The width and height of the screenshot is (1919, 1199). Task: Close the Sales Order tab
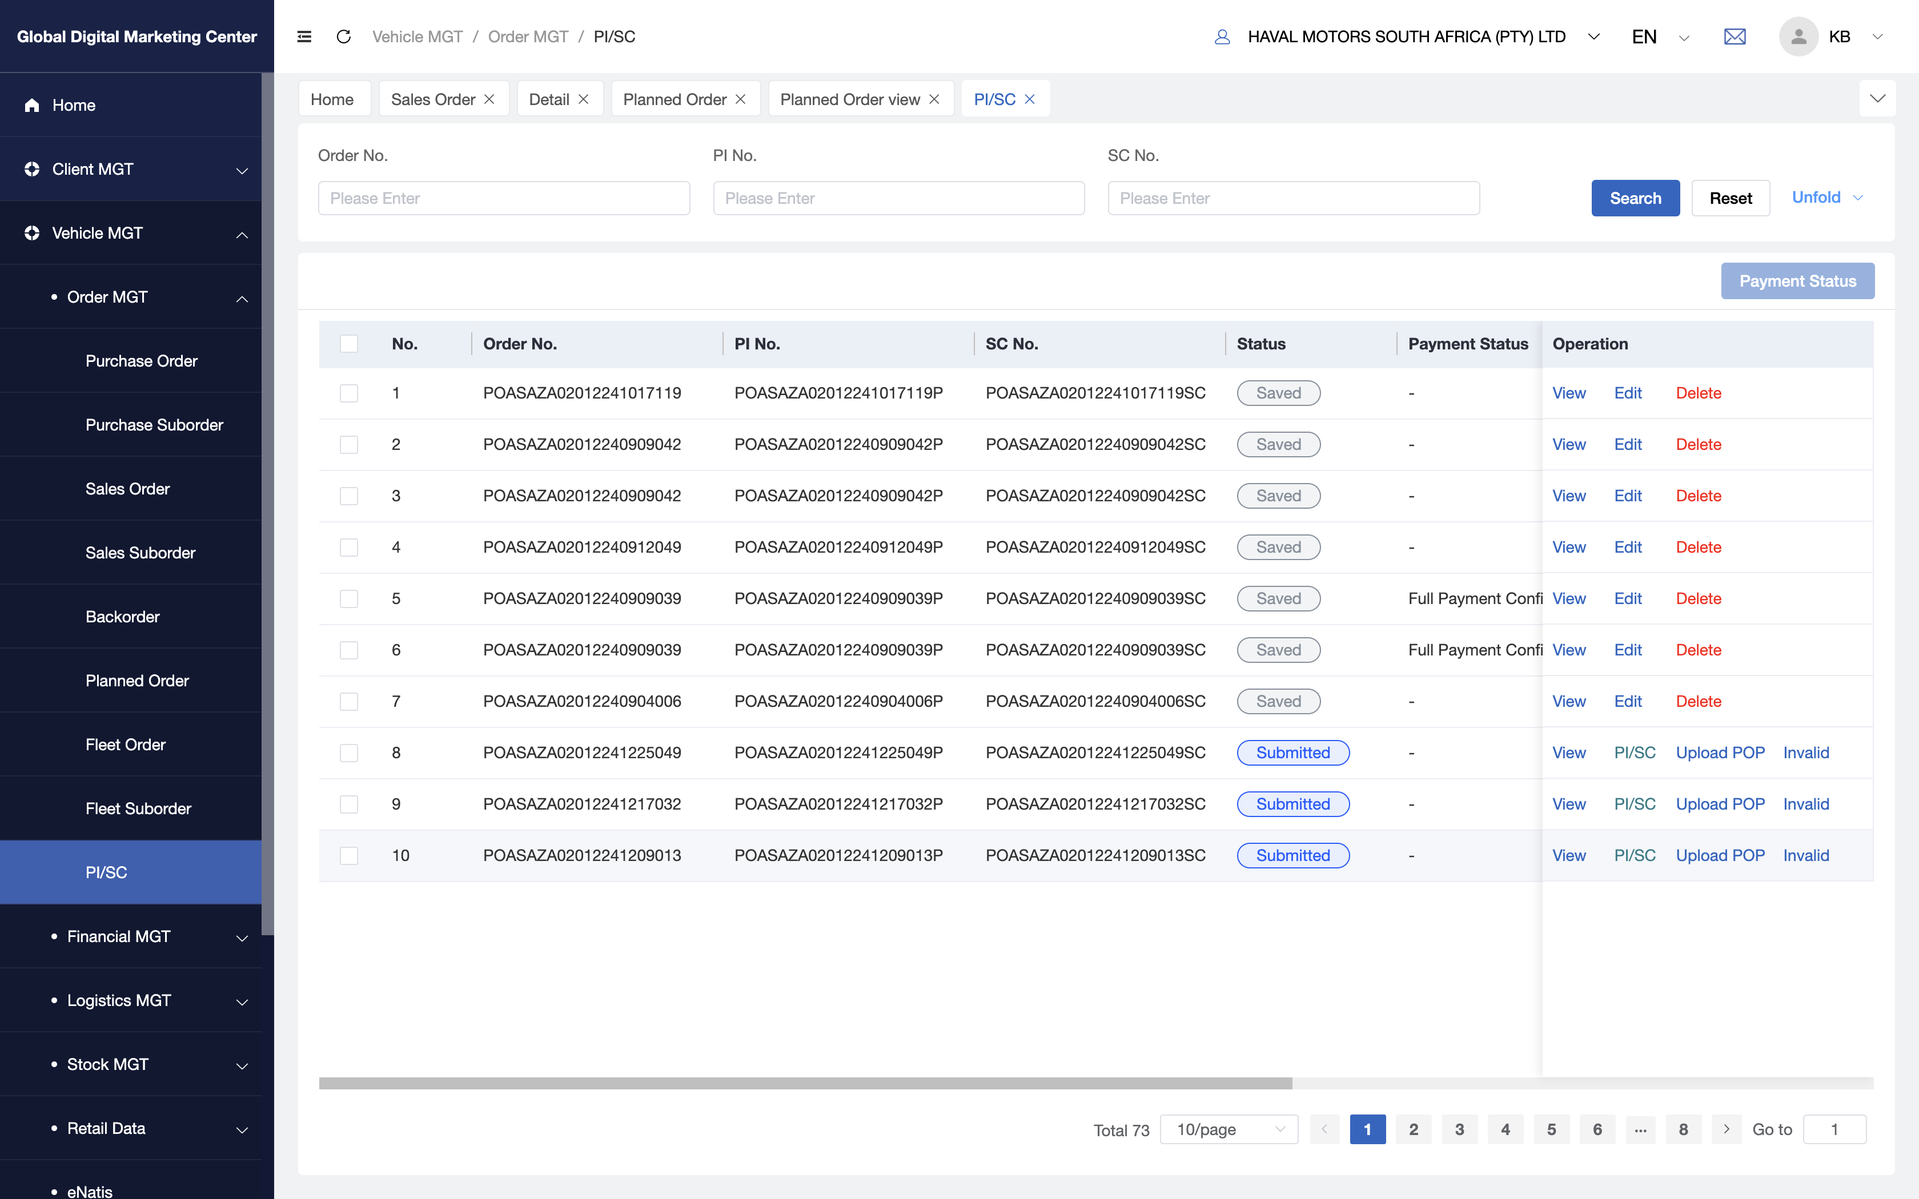pyautogui.click(x=489, y=99)
